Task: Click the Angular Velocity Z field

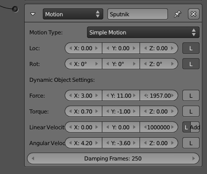Action: point(159,143)
